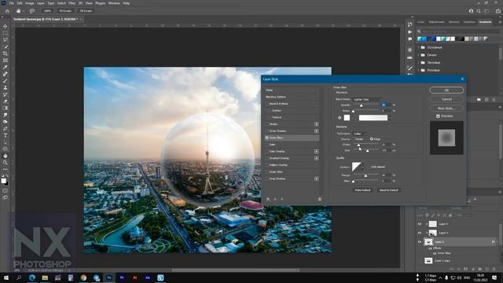Image resolution: width=503 pixels, height=283 pixels.
Task: Select the Hand tool
Action: (6, 156)
